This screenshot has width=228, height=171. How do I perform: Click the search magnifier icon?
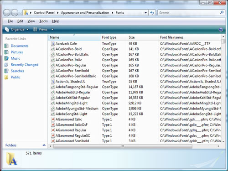tap(222, 13)
